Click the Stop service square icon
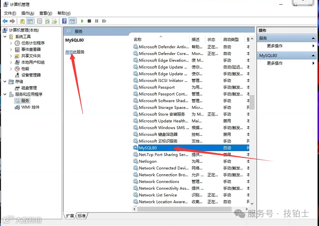Viewport: 319px width, 226px height. 89,21
